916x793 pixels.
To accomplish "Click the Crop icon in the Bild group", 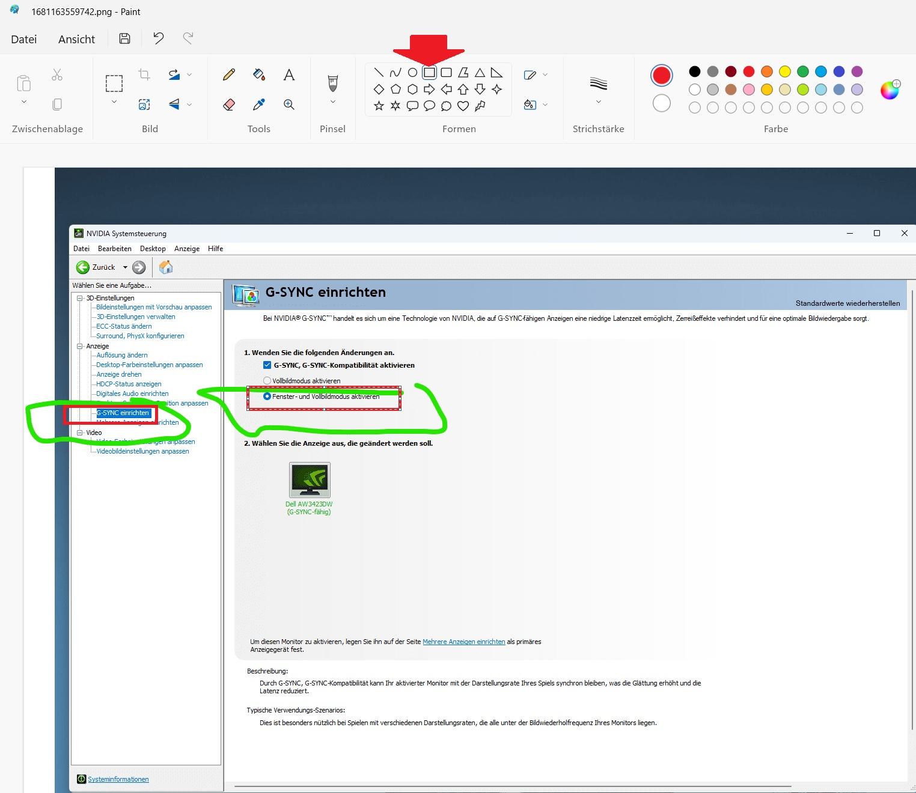I will point(144,74).
